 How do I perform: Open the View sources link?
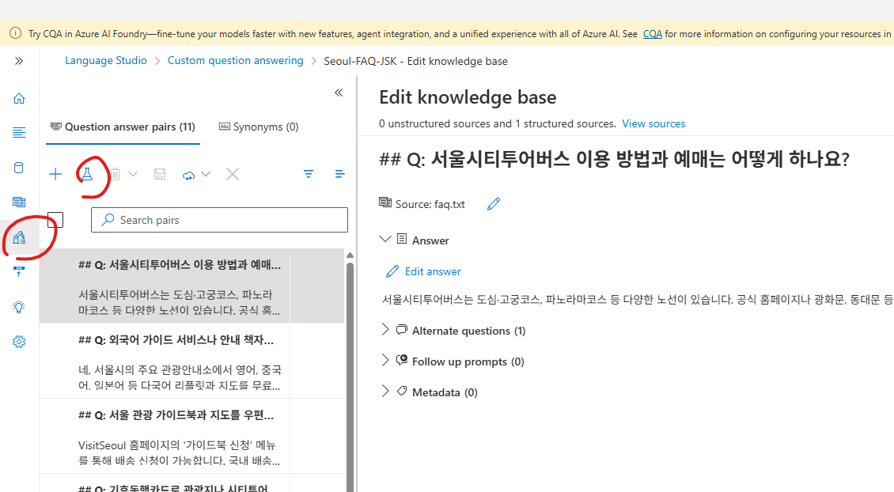click(653, 123)
